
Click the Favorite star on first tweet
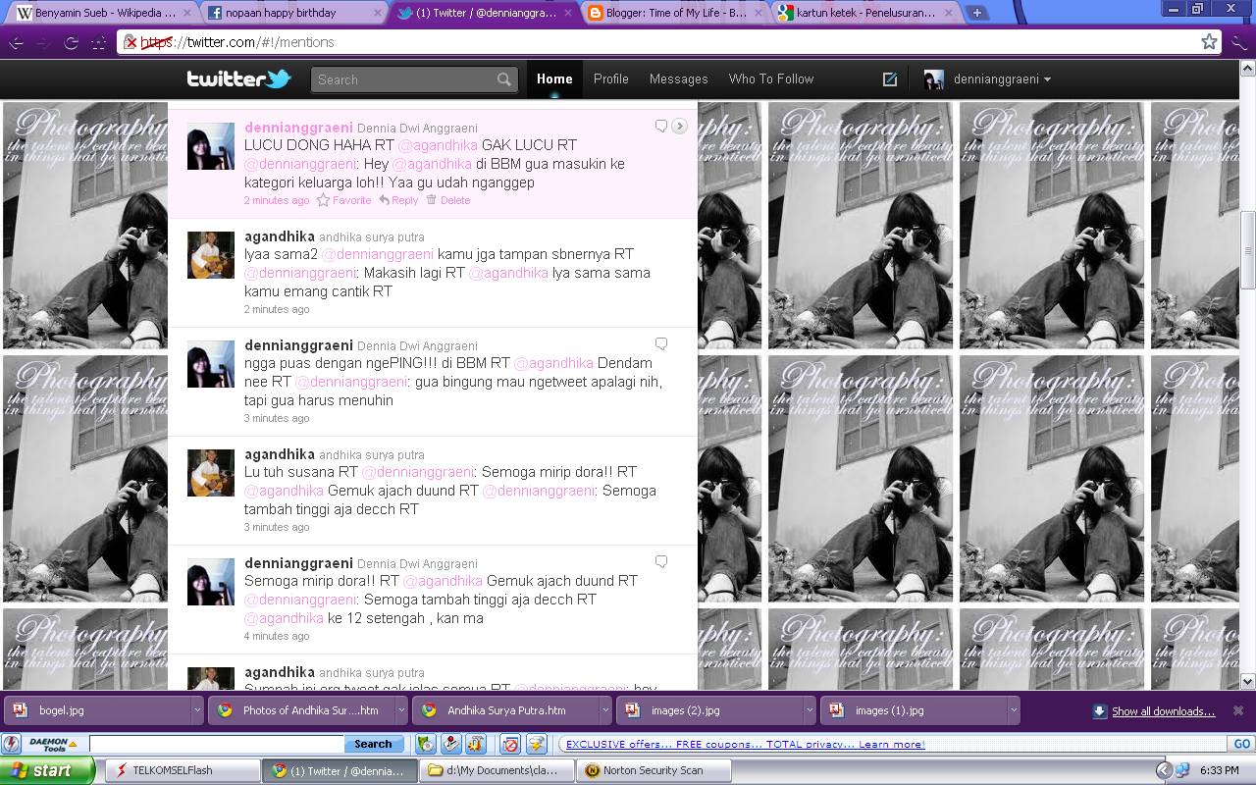(x=323, y=200)
